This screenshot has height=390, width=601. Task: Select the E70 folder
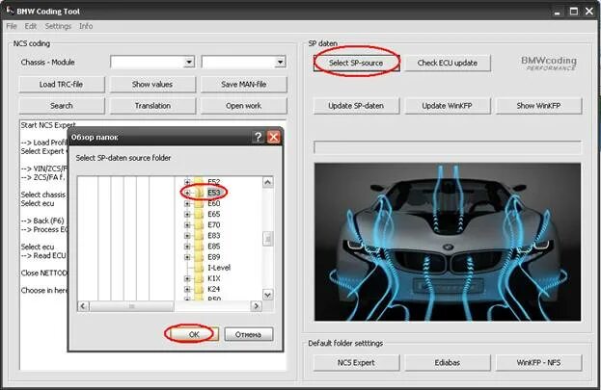tap(214, 224)
